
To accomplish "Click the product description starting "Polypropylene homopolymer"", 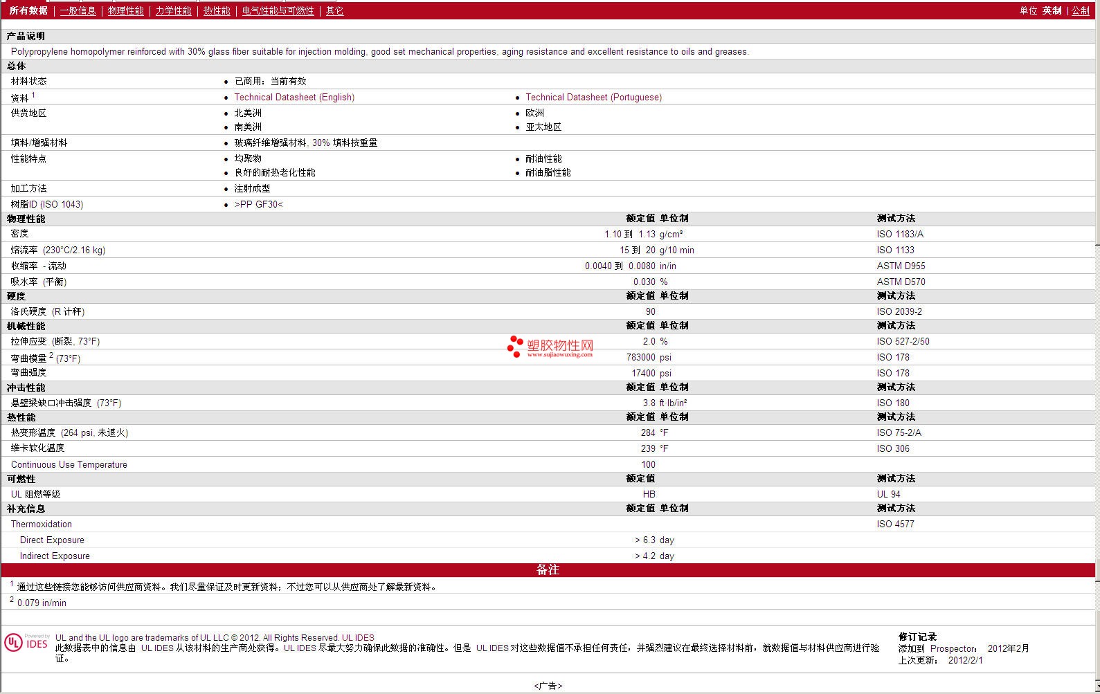I will click(x=380, y=52).
